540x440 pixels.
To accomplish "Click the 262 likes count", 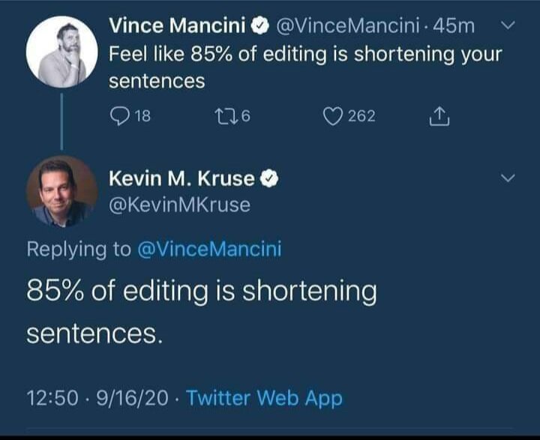I will coord(361,116).
